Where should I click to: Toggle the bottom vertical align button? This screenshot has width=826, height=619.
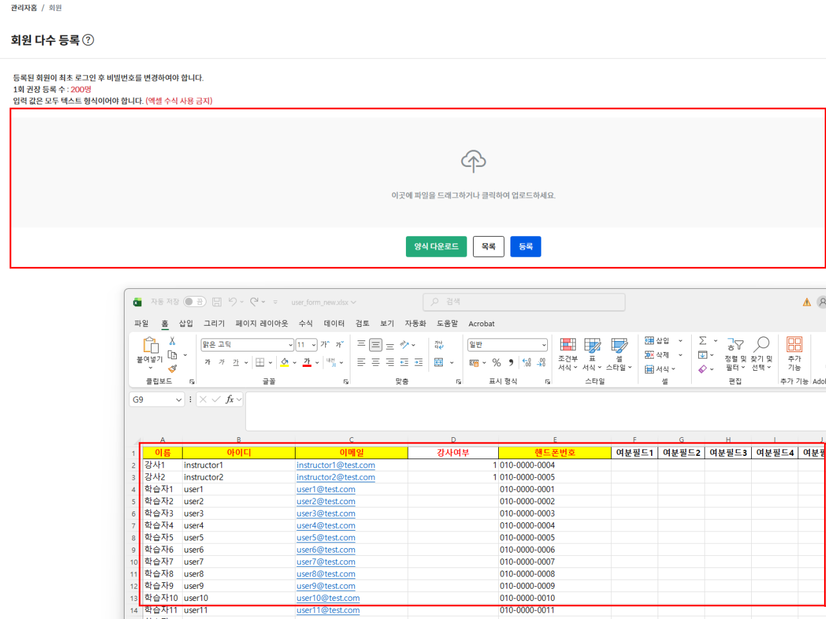(390, 346)
